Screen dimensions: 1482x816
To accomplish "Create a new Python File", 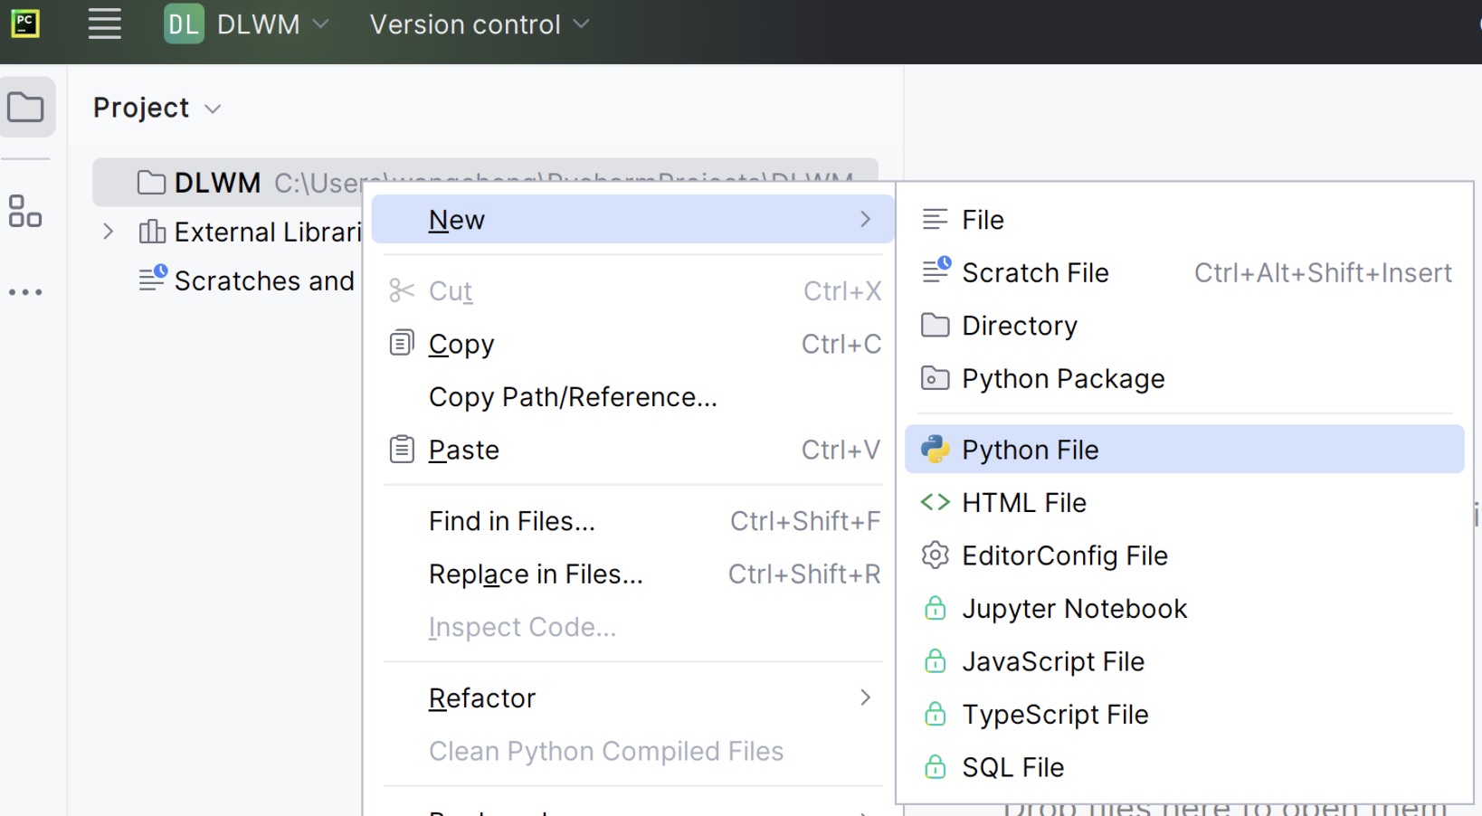I will [1184, 450].
